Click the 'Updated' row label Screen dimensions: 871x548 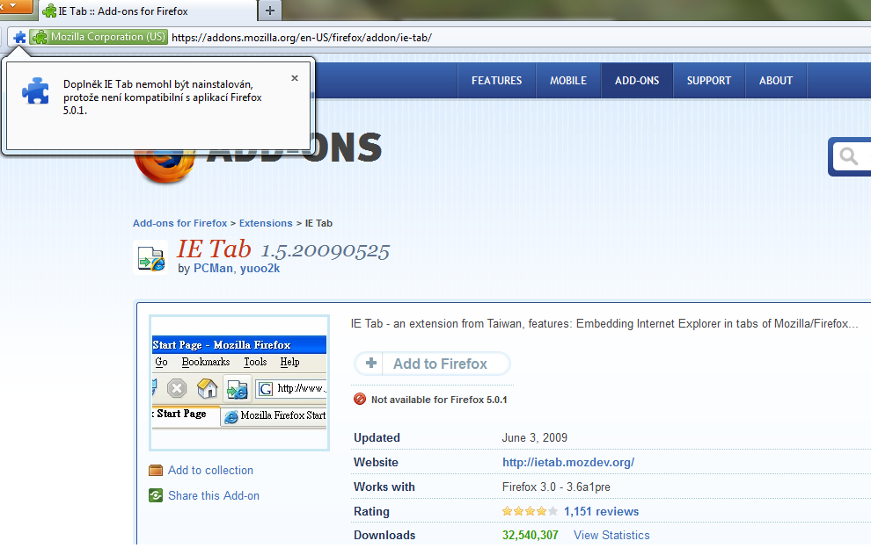pyautogui.click(x=377, y=437)
